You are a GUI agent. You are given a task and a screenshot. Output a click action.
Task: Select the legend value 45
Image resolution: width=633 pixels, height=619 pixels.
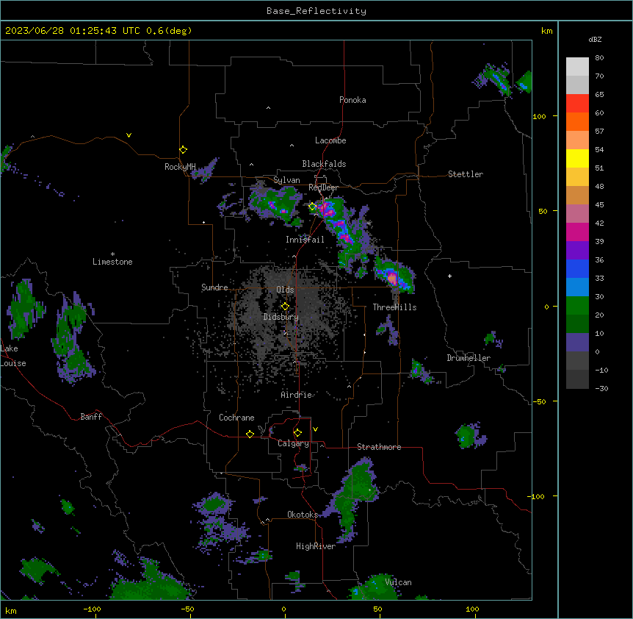[599, 204]
